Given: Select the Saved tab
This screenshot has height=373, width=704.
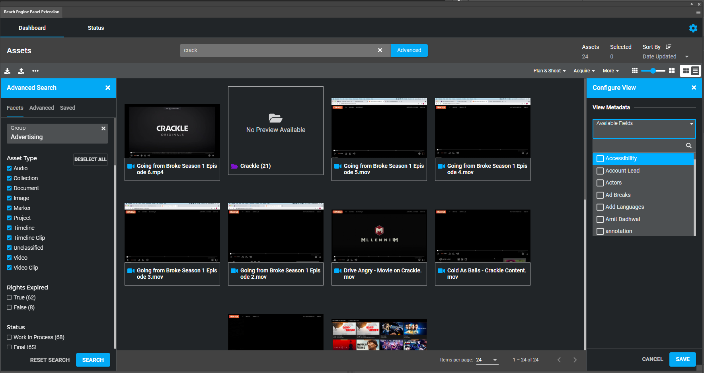Looking at the screenshot, I should [x=68, y=108].
